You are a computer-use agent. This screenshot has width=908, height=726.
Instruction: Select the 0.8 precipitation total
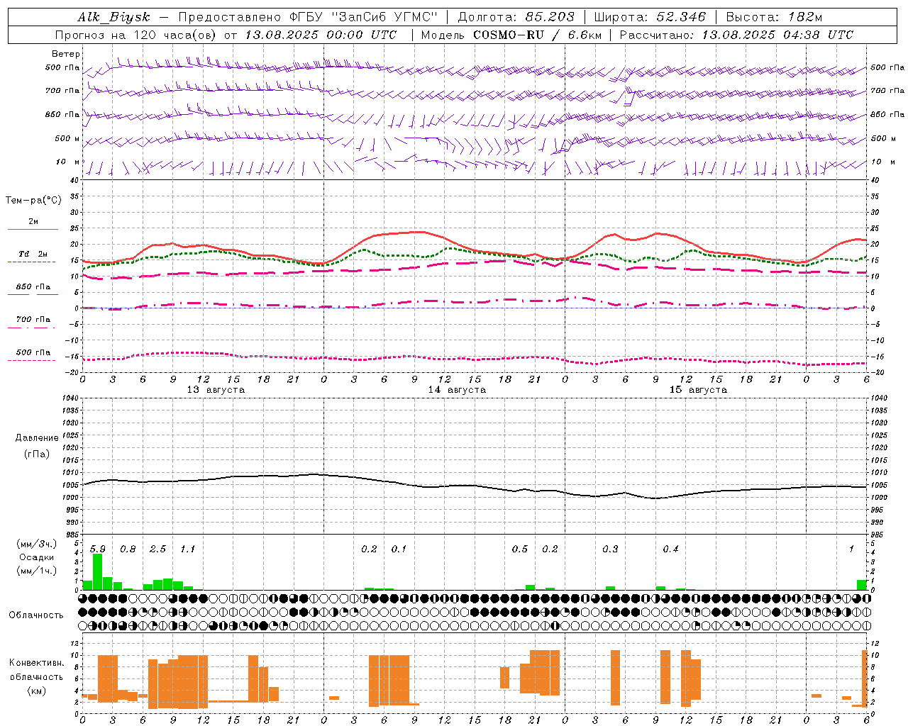[x=128, y=549]
